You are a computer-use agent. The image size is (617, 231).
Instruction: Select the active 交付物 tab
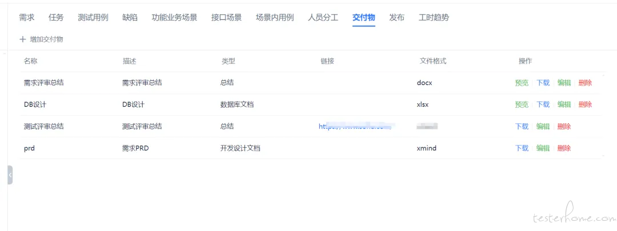click(363, 17)
